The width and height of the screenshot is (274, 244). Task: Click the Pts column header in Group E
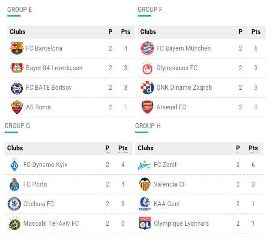(126, 32)
